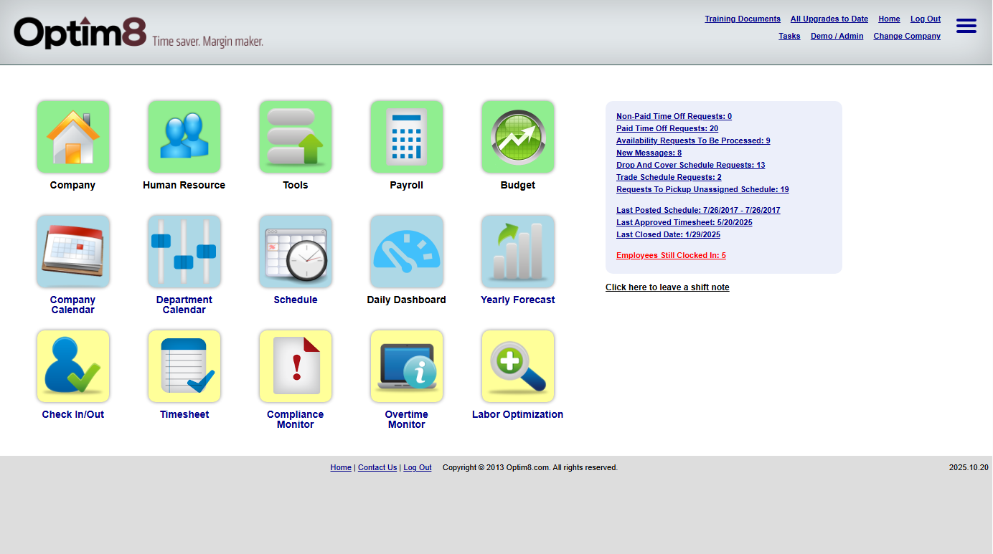Launch the Payroll calculator icon
This screenshot has width=993, height=554.
(x=406, y=137)
